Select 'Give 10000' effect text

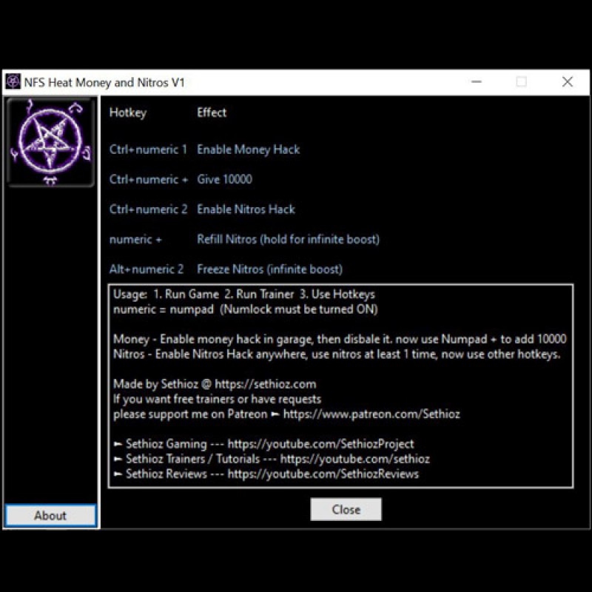pos(224,179)
